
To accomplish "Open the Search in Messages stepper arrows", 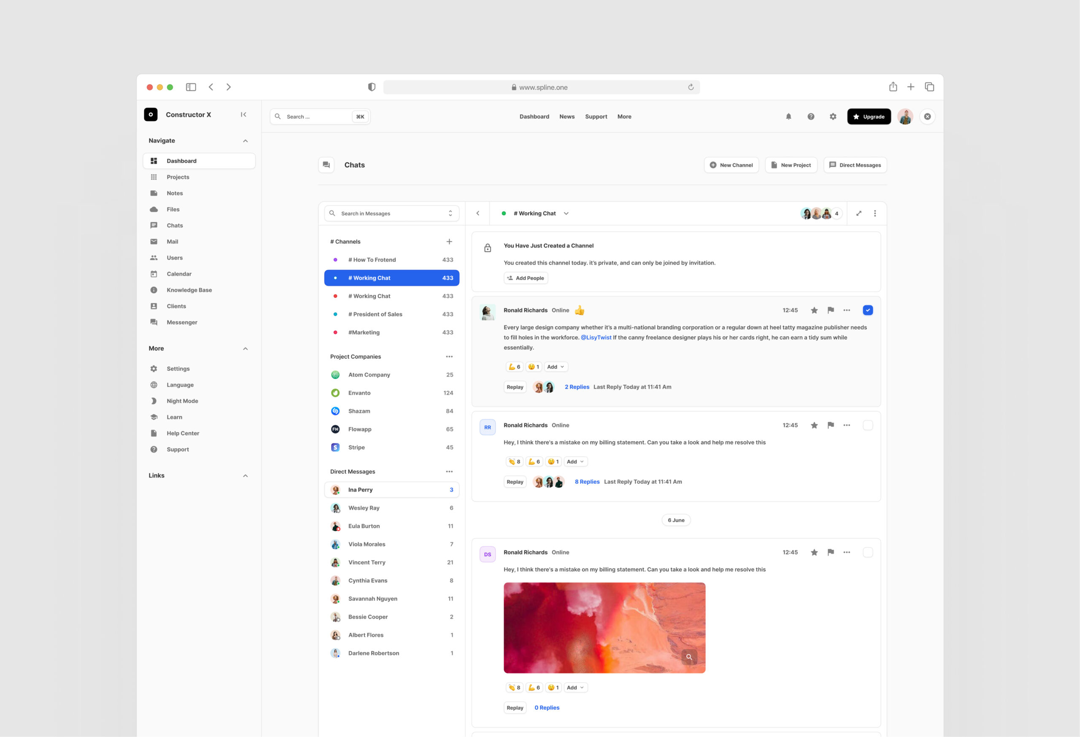I will click(x=450, y=213).
